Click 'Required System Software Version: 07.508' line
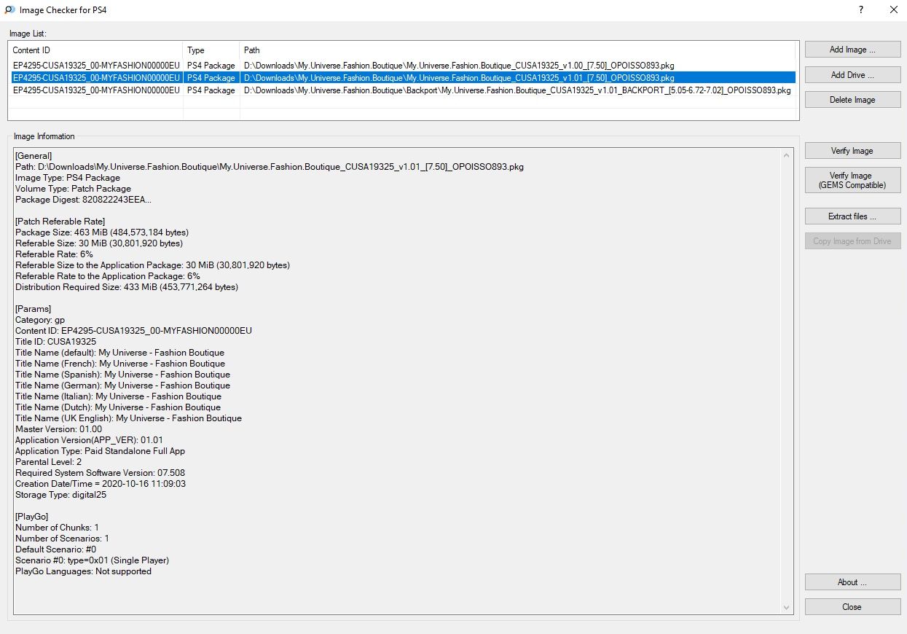The width and height of the screenshot is (907, 634). click(100, 473)
